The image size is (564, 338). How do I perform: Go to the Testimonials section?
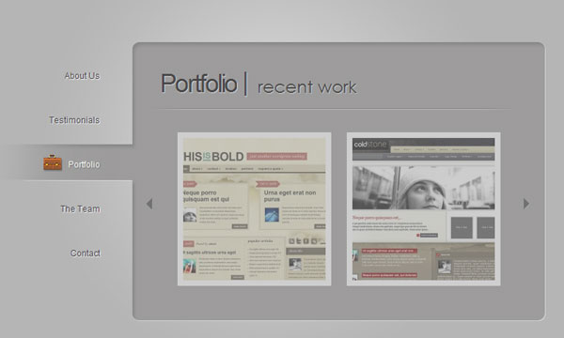coord(74,120)
